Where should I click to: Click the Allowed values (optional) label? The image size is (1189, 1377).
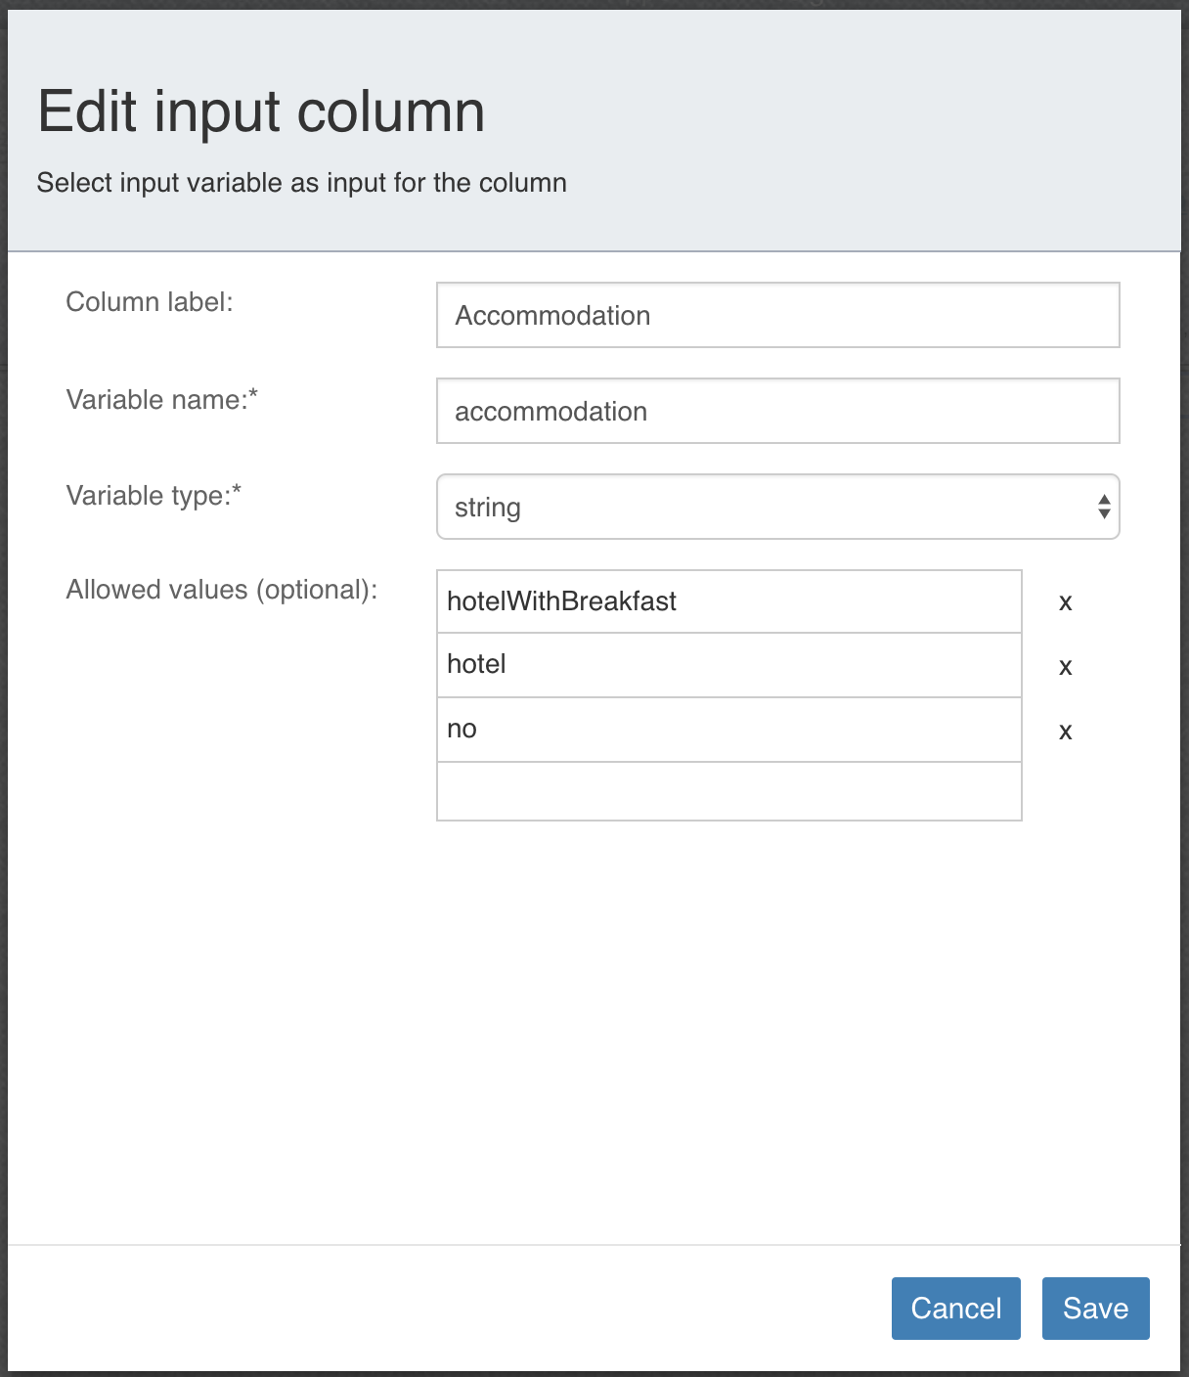pyautogui.click(x=223, y=590)
